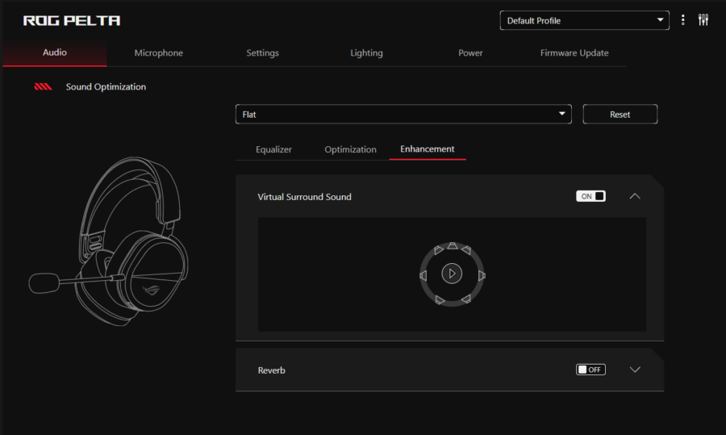Select the front right speaker icon
The image size is (726, 435).
[466, 250]
